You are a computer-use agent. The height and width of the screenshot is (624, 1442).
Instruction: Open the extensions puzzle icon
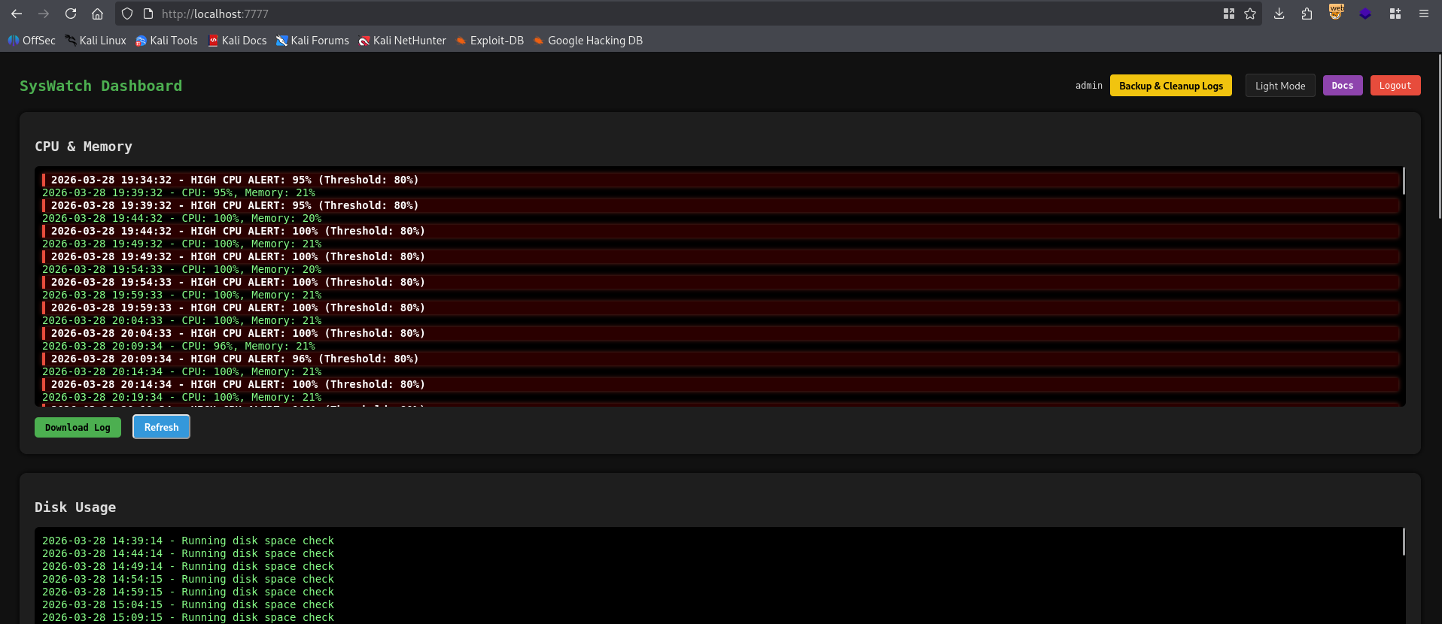click(x=1307, y=14)
